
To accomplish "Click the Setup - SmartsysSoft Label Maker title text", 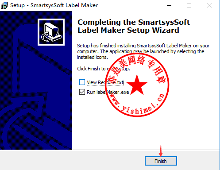I will [x=54, y=5].
